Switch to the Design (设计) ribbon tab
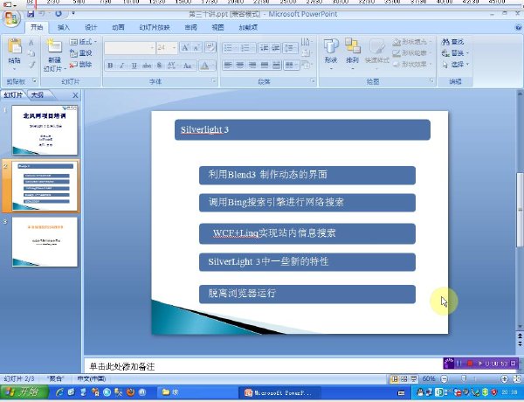Viewport: 524px width, 402px height. click(91, 27)
